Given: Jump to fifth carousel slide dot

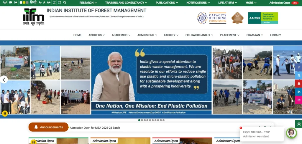Looking at the screenshot, I should tap(150, 120).
